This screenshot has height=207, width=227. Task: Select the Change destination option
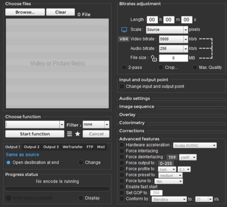pyautogui.click(x=81, y=162)
